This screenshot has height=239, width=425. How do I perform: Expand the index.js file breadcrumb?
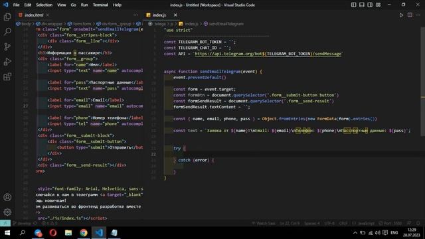(189, 24)
